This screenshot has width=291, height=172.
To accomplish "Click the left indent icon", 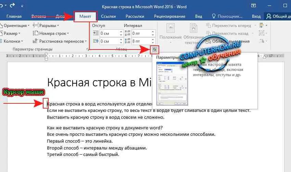I will (x=96, y=33).
